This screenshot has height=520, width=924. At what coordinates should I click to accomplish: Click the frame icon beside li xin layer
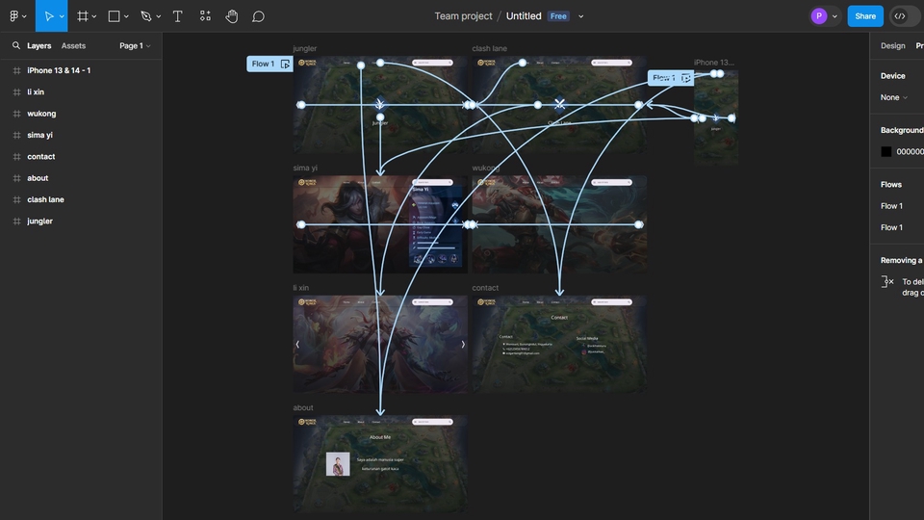click(16, 92)
